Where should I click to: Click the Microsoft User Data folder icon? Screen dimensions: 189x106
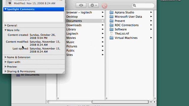tap(112, 16)
